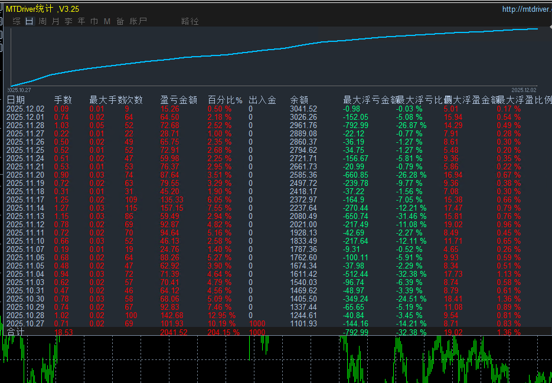Open the 备 tab
This screenshot has height=383, width=552.
120,21
